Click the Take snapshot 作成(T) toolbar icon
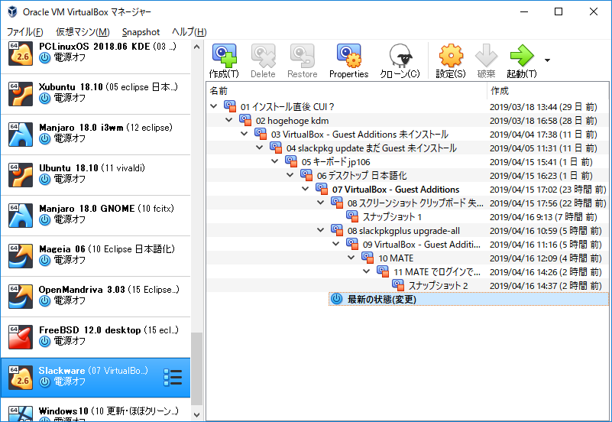Image resolution: width=612 pixels, height=422 pixels. (224, 56)
